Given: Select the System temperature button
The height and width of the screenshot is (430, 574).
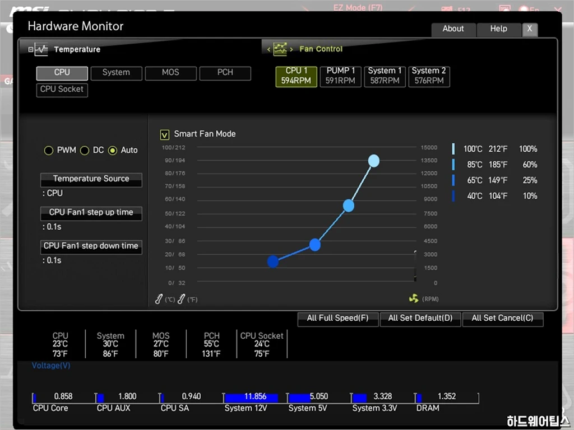Looking at the screenshot, I should pos(117,73).
